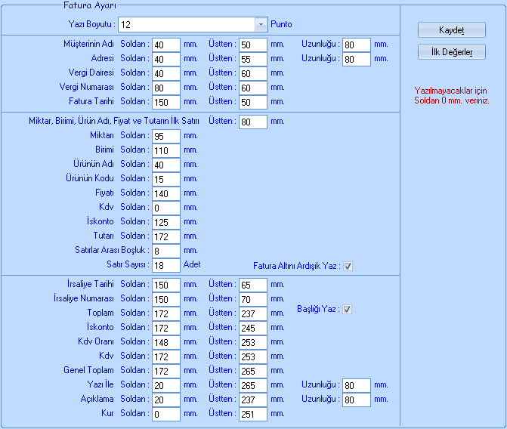Edit footer Kdv Soldan field with 172
507x429 pixels.
(x=166, y=356)
